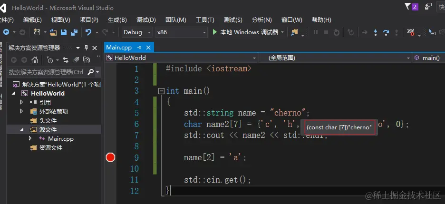Open the 团队(M) menu
Screen dimensions: 445x204
176,20
